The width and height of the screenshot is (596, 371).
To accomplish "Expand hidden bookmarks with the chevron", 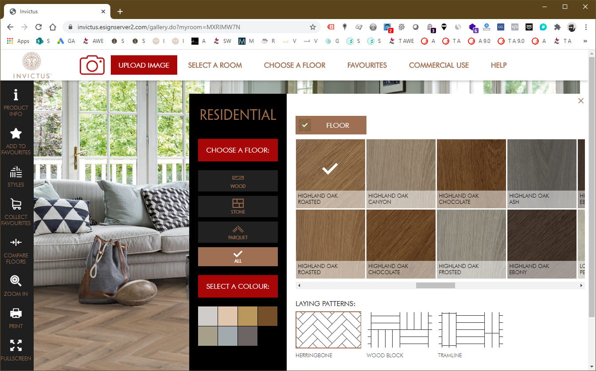I will 585,41.
